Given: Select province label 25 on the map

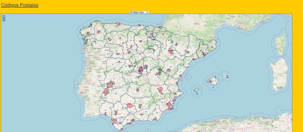Looking at the screenshot, I should [194, 45].
